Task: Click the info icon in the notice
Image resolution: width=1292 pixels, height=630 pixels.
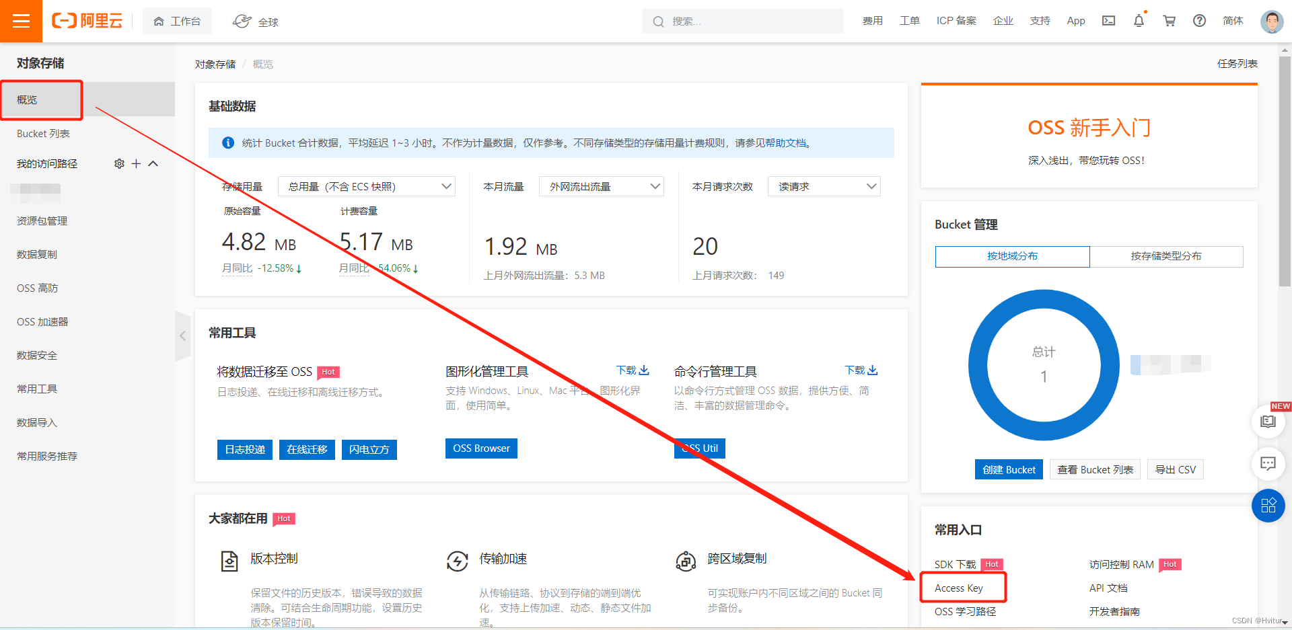Action: (228, 143)
